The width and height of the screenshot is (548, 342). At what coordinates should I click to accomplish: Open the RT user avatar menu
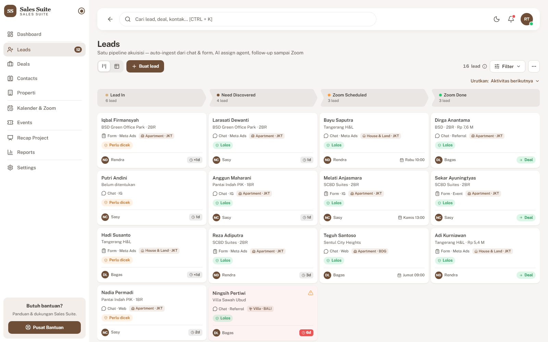click(527, 19)
